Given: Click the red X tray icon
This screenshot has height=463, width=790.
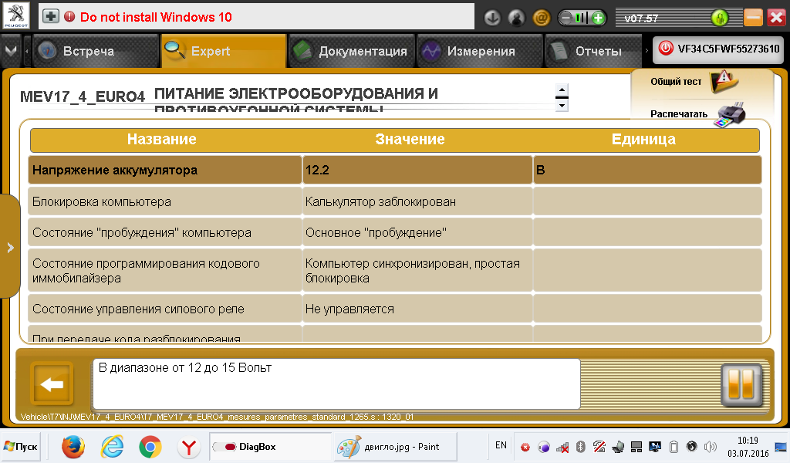Looking at the screenshot, I should pos(525,447).
